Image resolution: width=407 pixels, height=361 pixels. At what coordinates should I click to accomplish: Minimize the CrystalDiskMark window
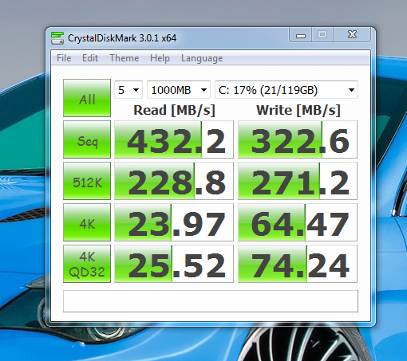tap(301, 35)
